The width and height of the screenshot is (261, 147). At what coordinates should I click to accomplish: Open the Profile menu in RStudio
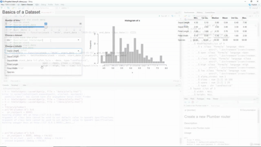click(x=50, y=4)
